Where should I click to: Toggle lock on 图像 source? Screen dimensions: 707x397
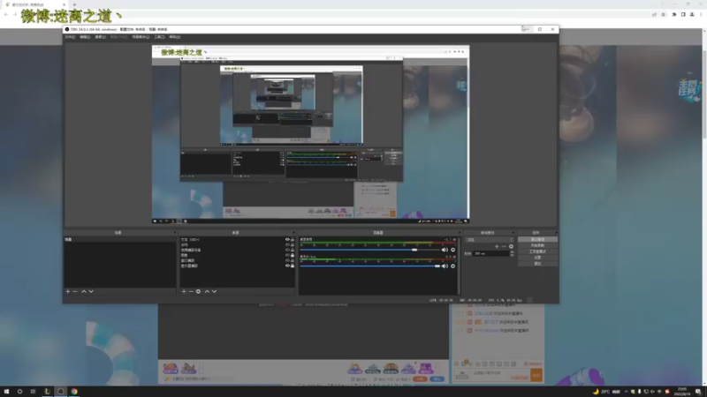click(293, 255)
